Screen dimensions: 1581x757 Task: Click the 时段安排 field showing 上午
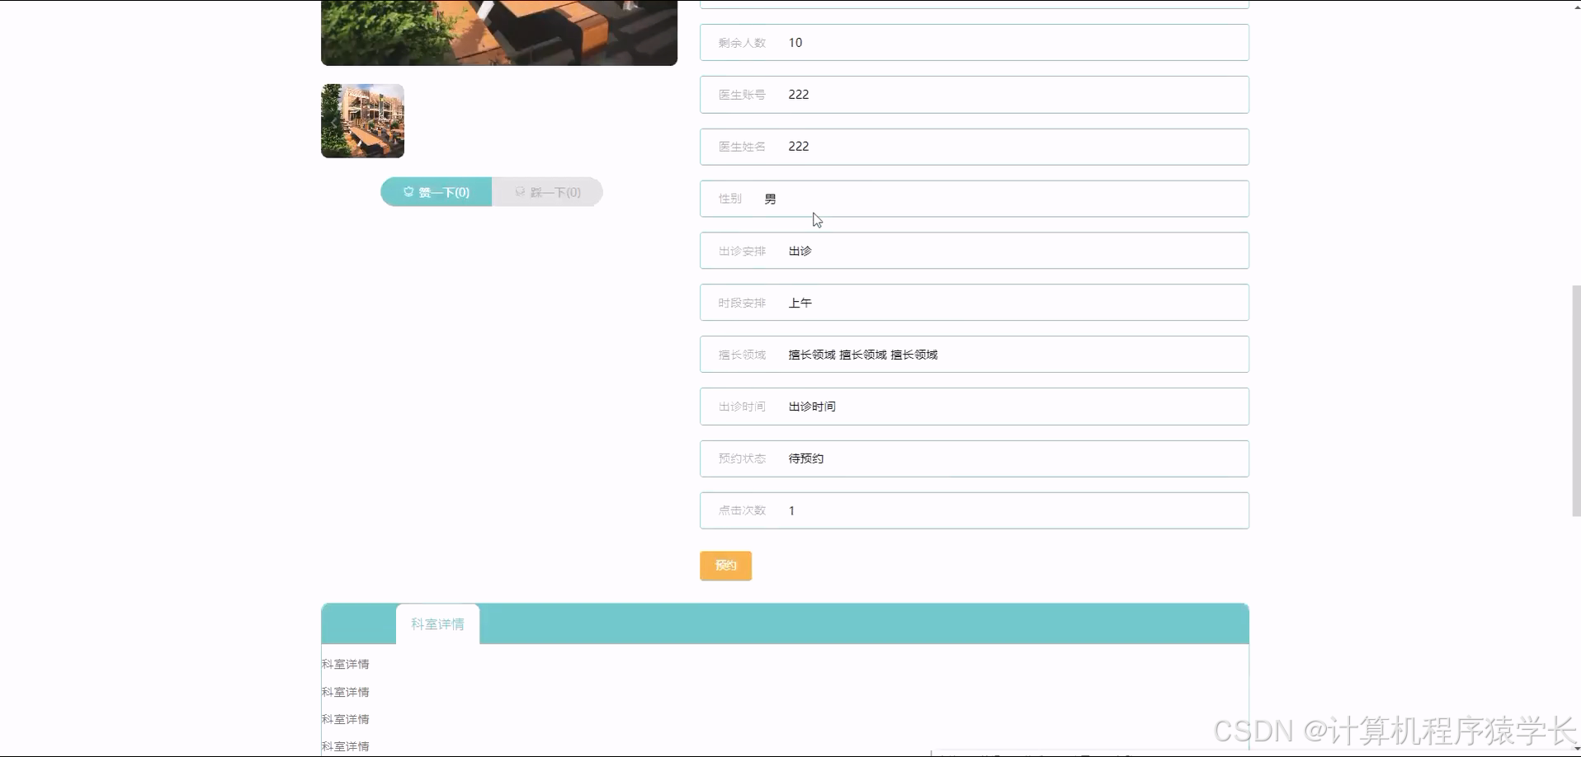974,302
